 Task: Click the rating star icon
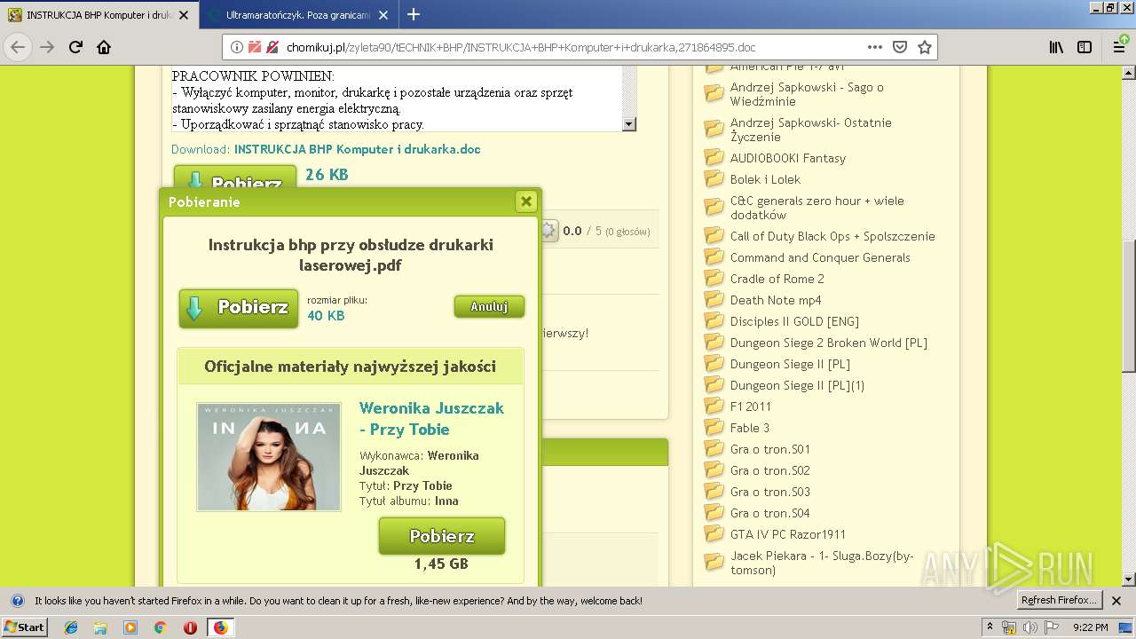tap(548, 231)
